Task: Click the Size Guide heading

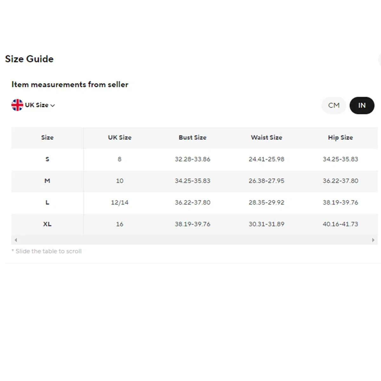Action: [29, 59]
